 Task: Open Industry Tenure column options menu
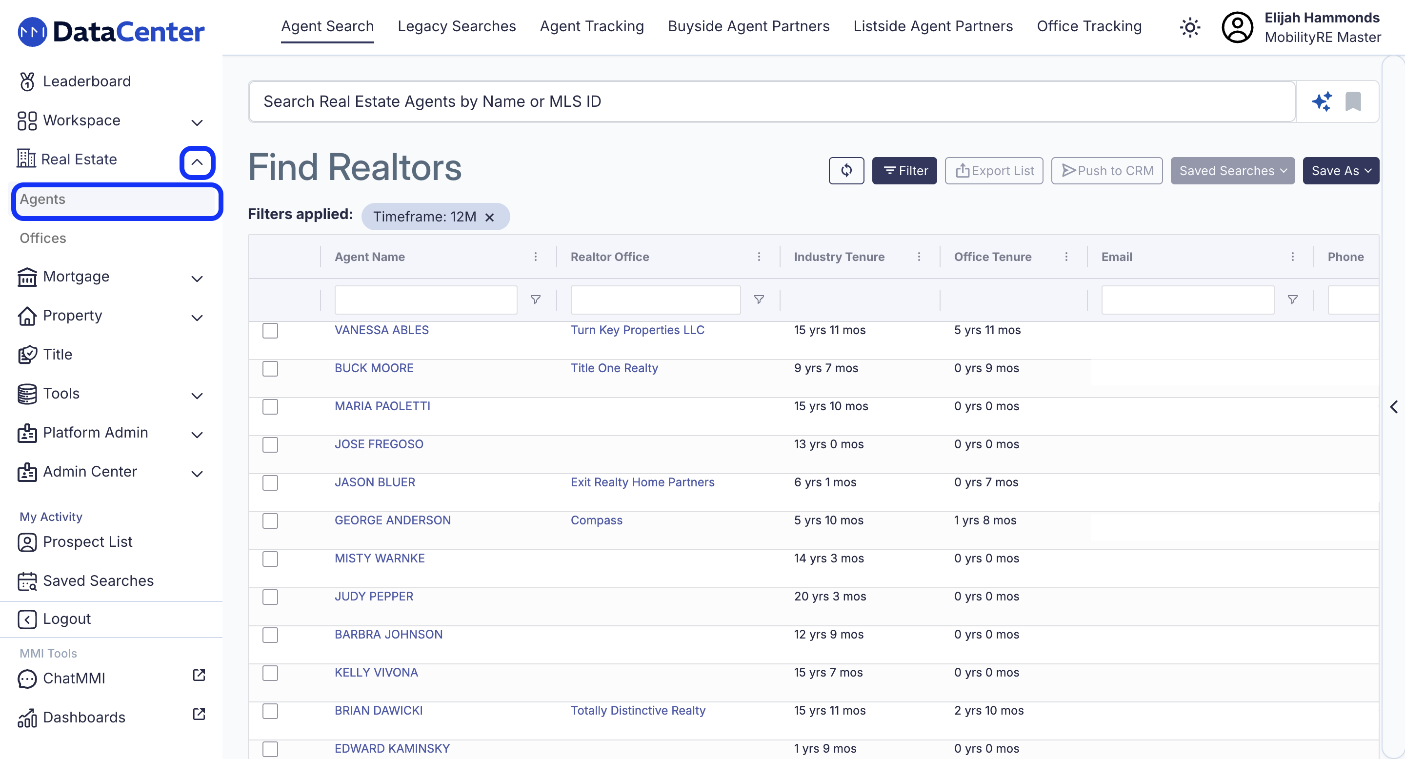(919, 257)
